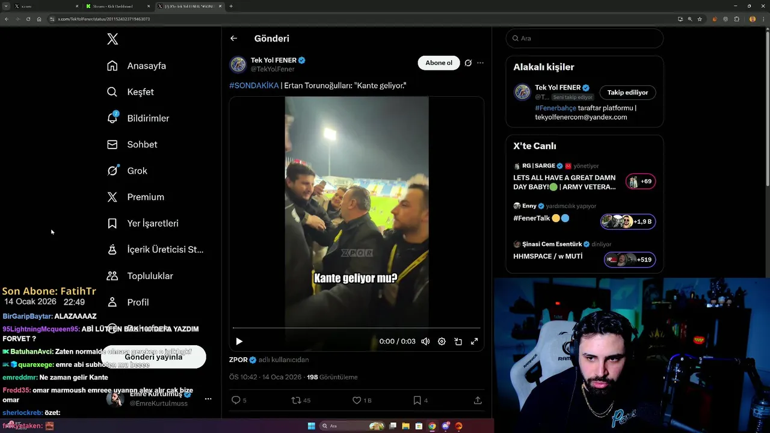
Task: Open video settings gear
Action: click(442, 342)
